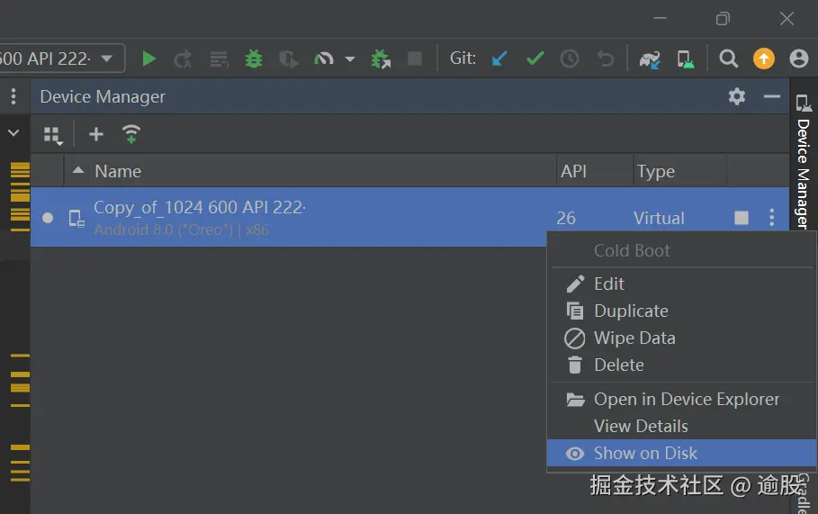Image resolution: width=818 pixels, height=514 pixels.
Task: Open Search Everywhere magnifier
Action: click(x=728, y=59)
